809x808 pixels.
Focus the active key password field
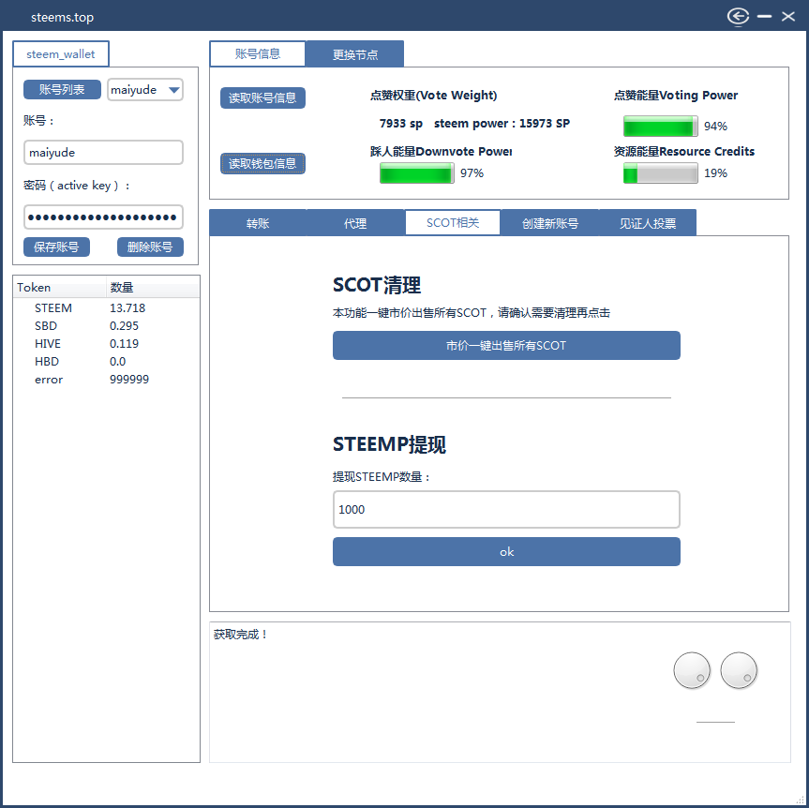coord(103,217)
